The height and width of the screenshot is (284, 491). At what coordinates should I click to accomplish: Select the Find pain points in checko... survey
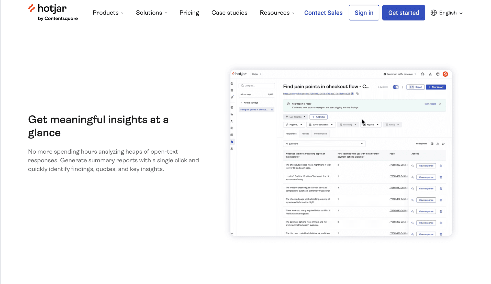point(256,110)
